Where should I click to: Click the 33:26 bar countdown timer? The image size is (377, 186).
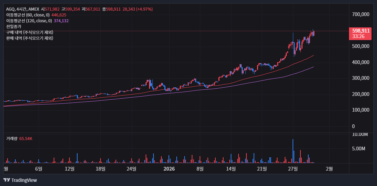click(x=358, y=36)
